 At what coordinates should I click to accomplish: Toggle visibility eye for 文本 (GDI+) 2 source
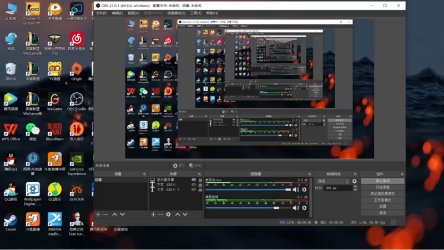click(194, 189)
